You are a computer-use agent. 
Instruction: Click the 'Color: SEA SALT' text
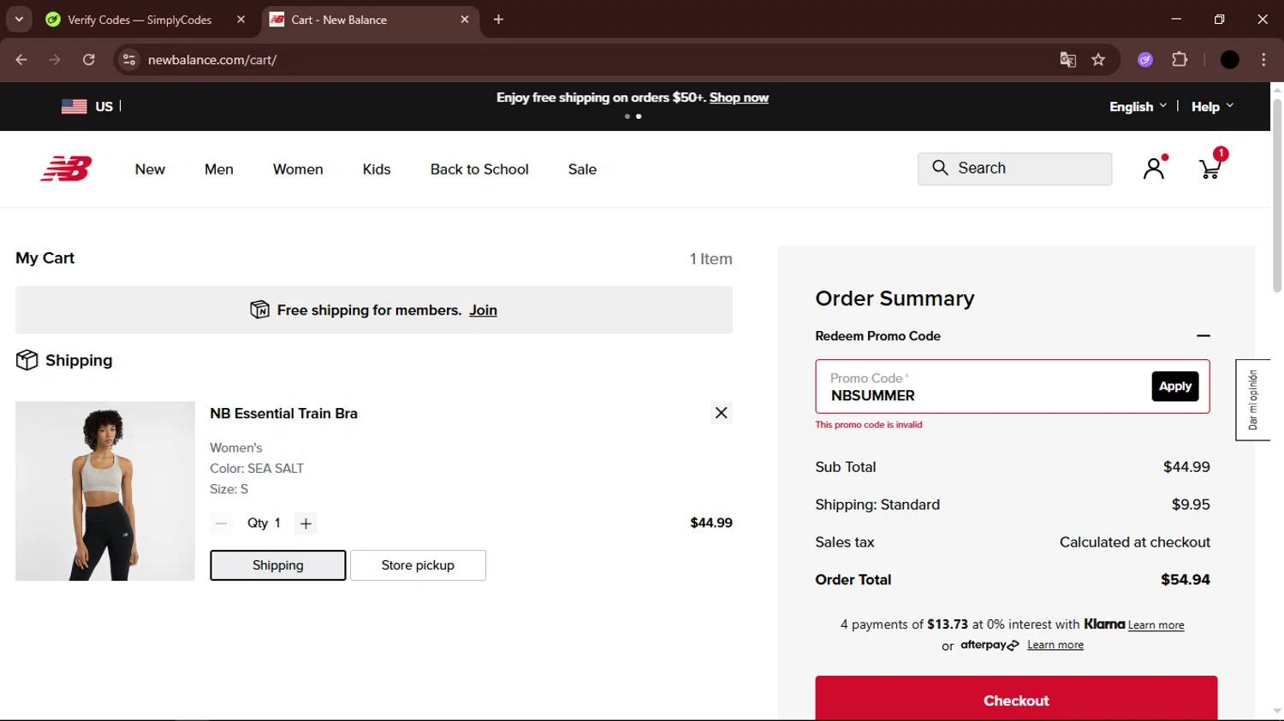tap(257, 469)
